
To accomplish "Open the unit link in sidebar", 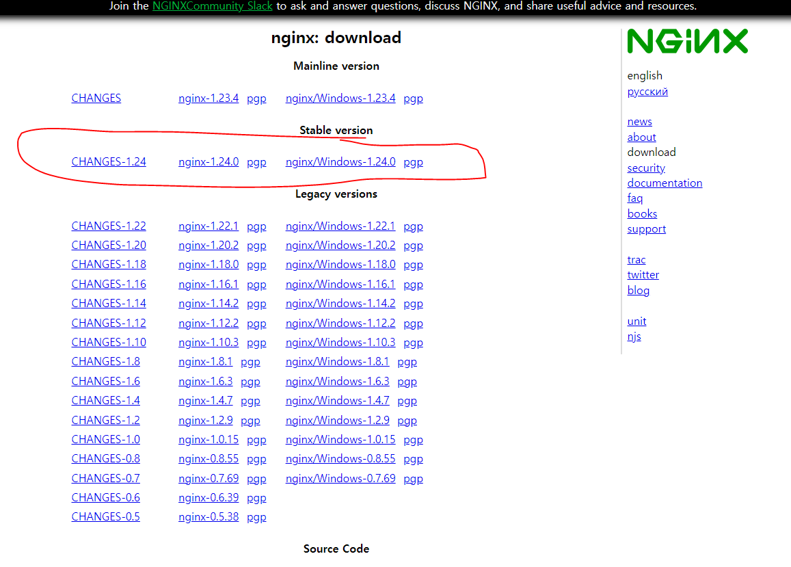I will (x=636, y=321).
